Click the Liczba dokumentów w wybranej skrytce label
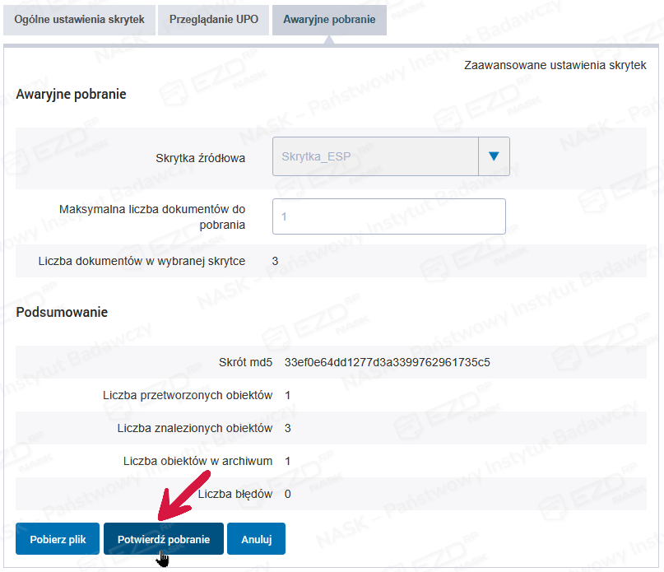 pos(142,261)
